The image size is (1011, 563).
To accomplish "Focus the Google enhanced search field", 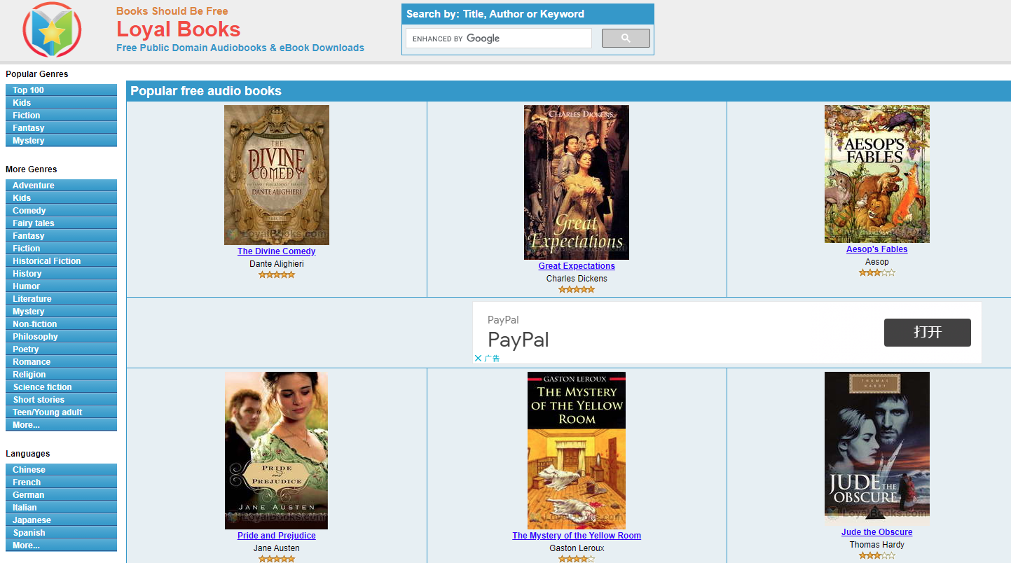I will point(499,39).
